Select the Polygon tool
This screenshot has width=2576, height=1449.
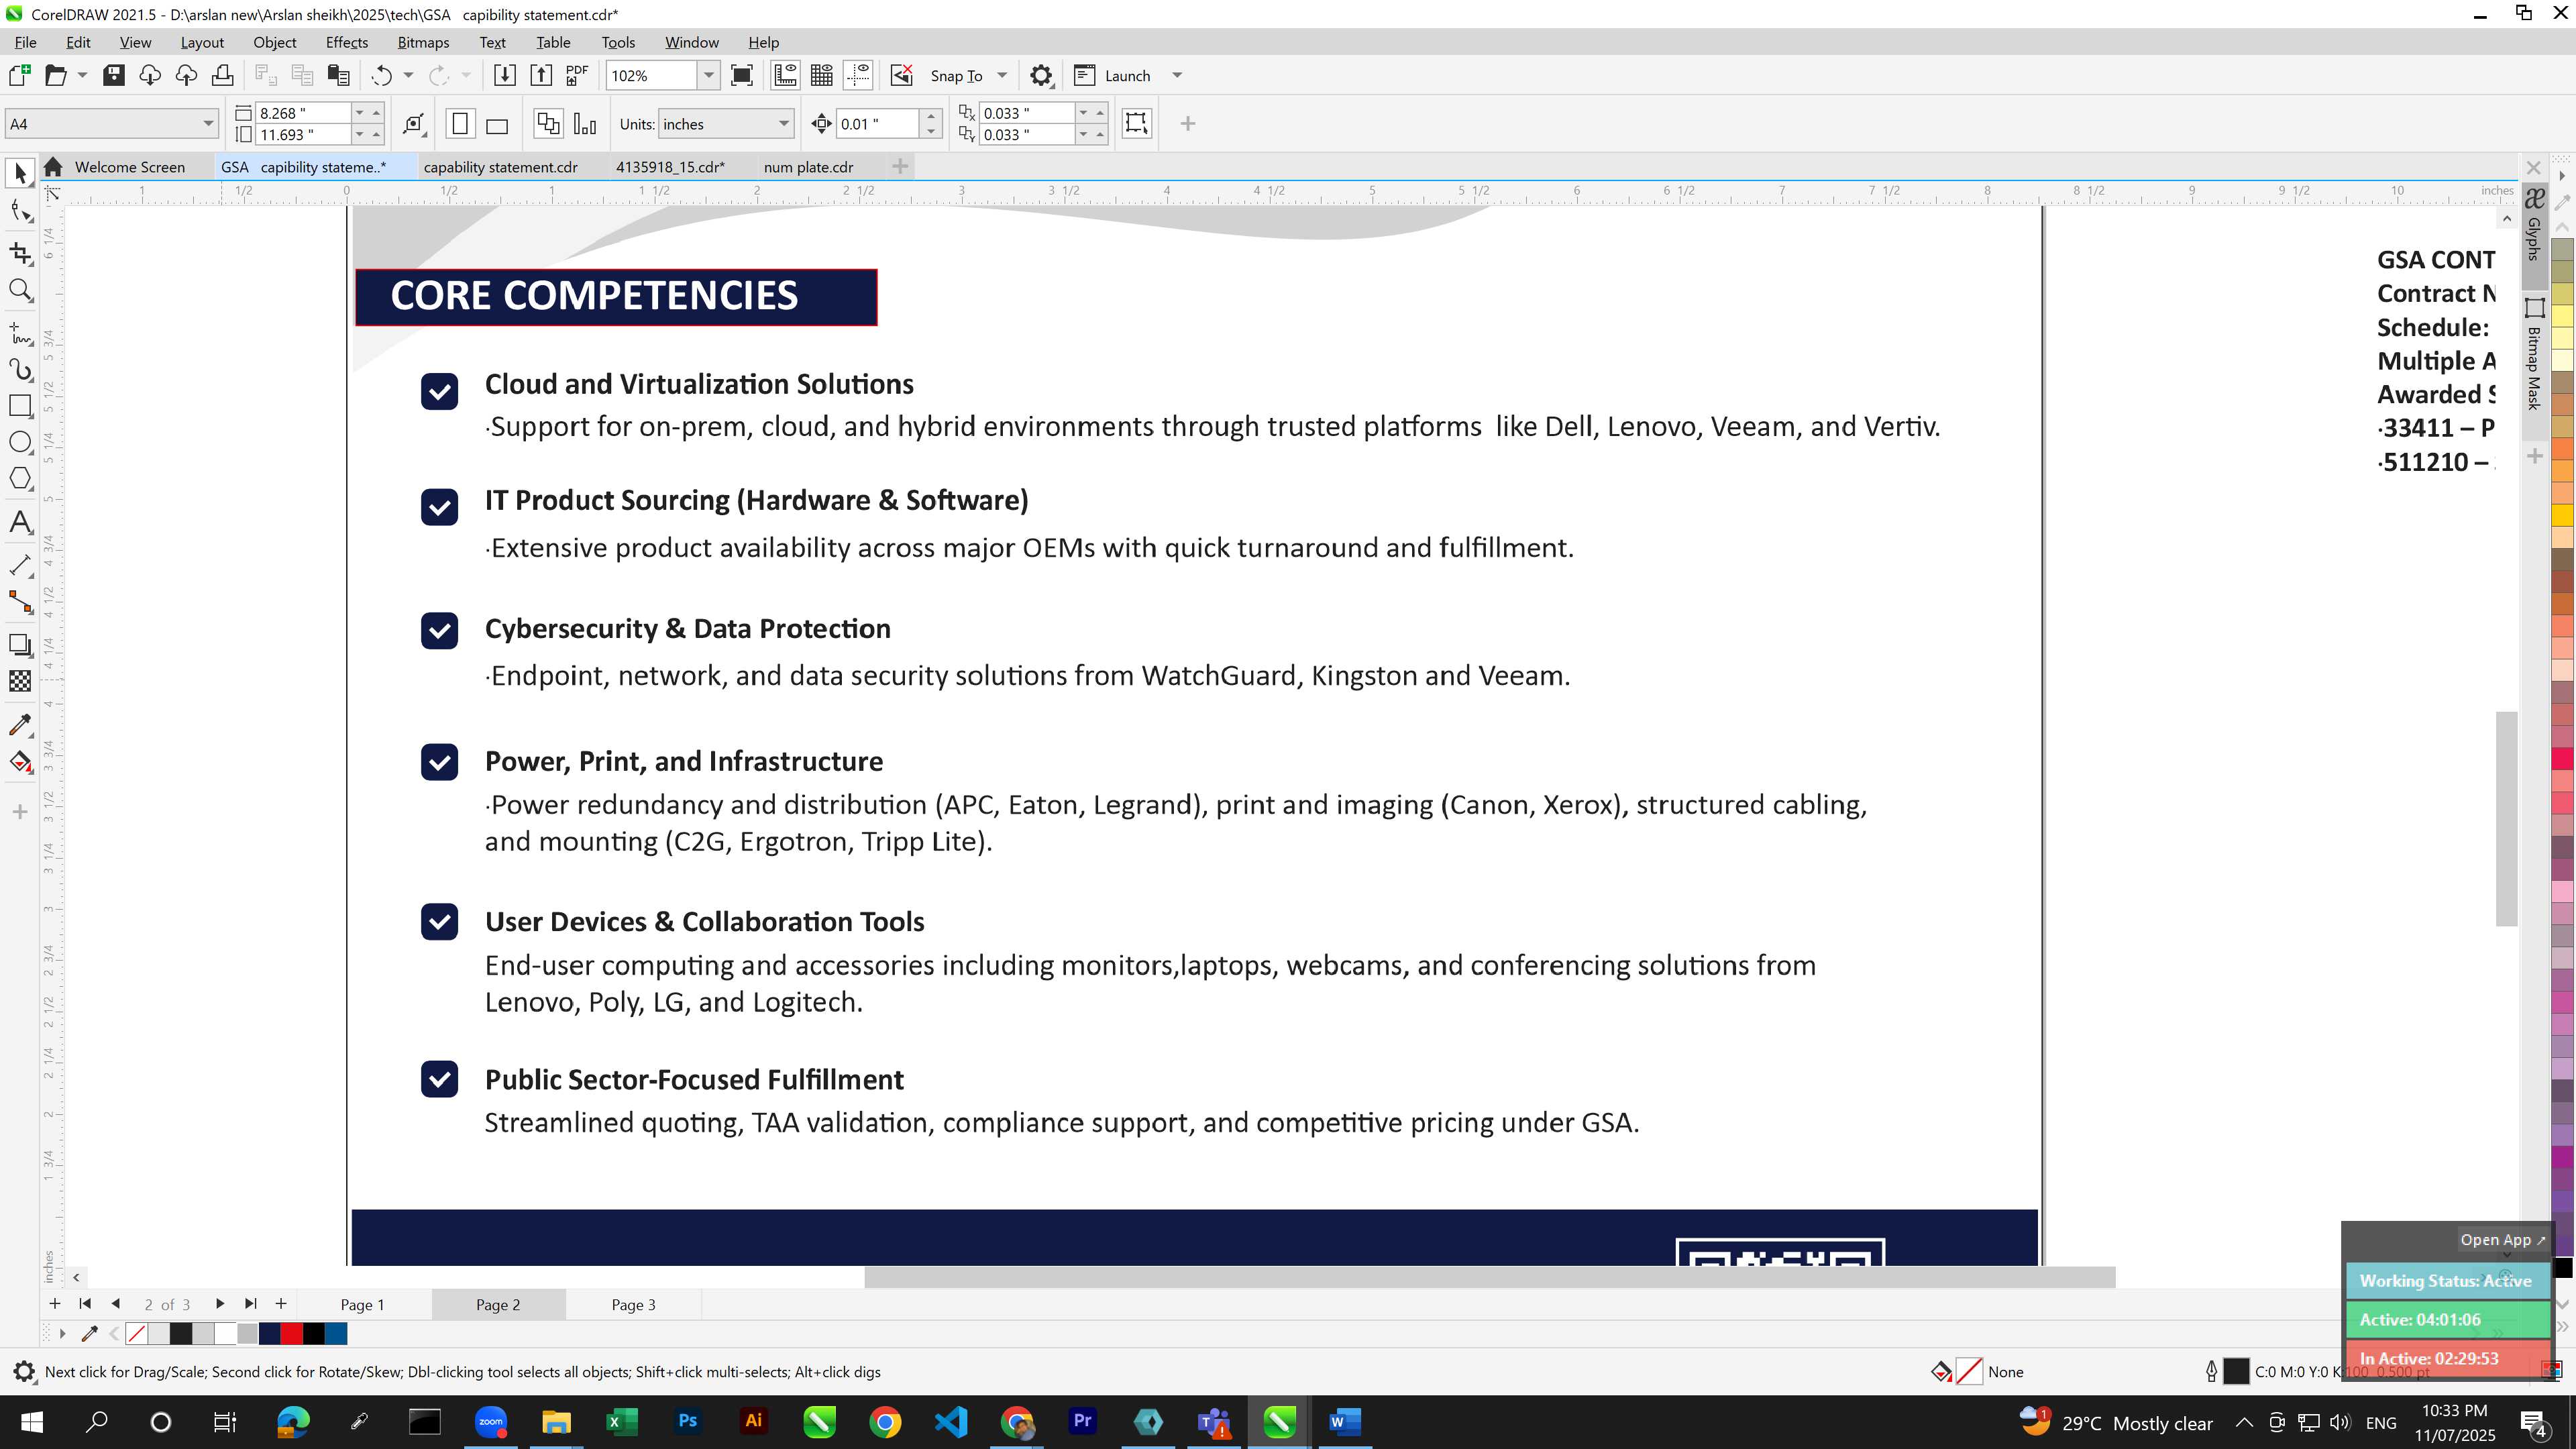[x=20, y=479]
